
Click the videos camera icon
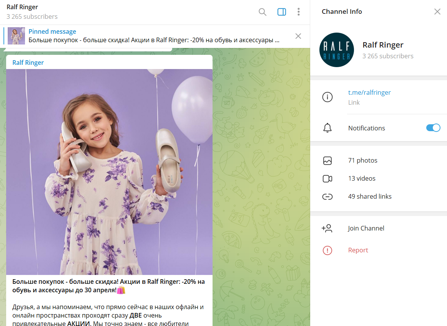tap(327, 179)
